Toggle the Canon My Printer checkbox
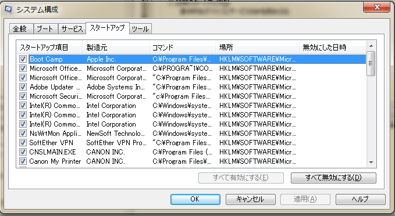The height and width of the screenshot is (216, 395). pos(23,161)
